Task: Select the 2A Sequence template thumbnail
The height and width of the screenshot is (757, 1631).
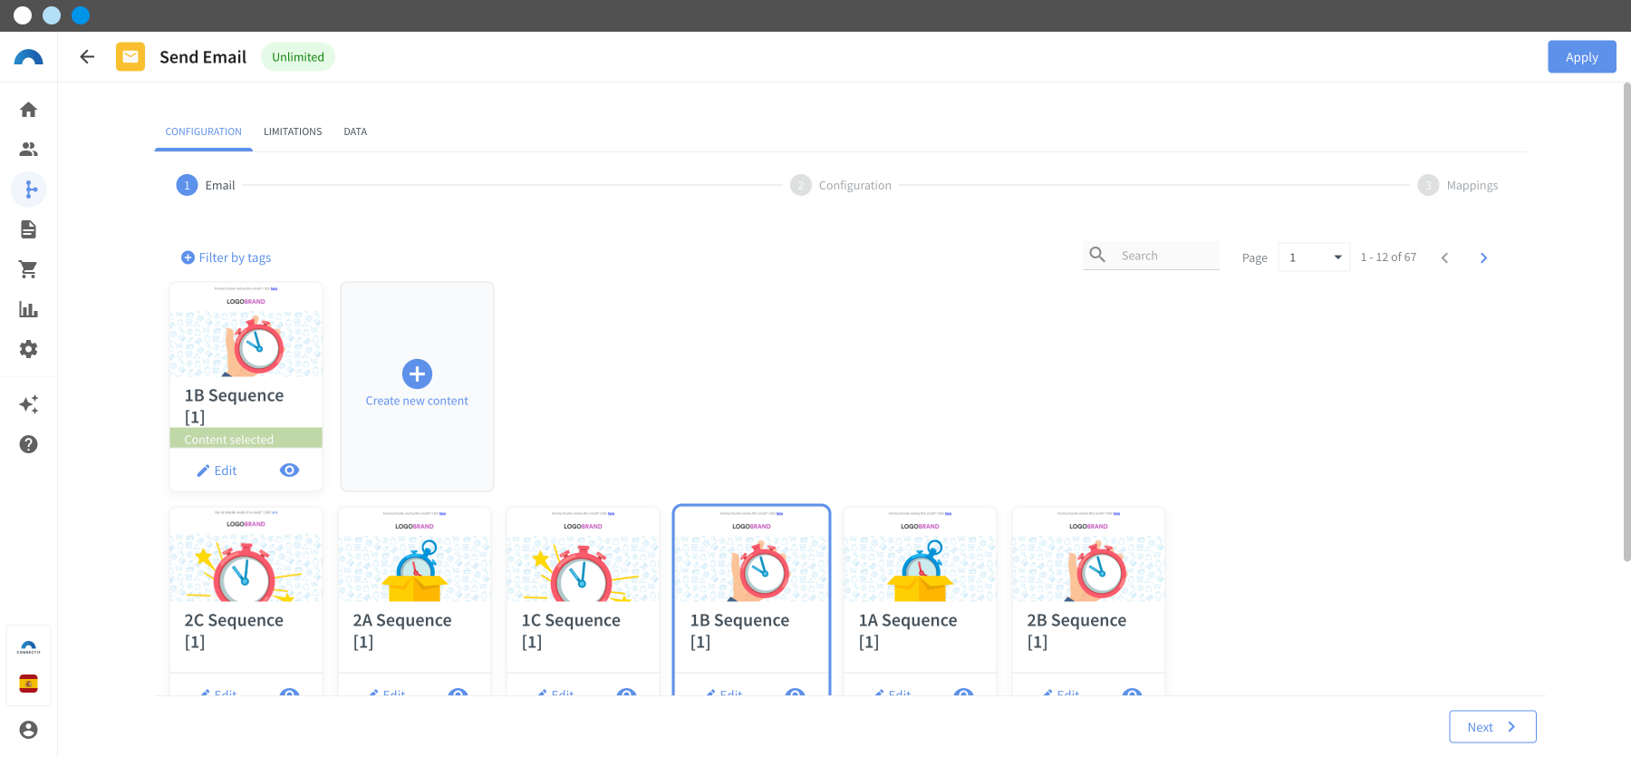Action: (414, 555)
